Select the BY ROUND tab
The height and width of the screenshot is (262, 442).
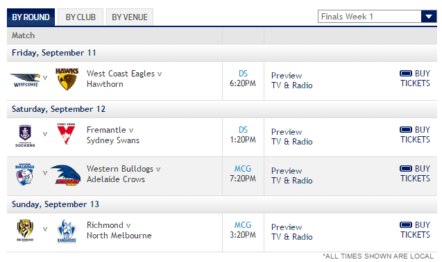[x=31, y=17]
